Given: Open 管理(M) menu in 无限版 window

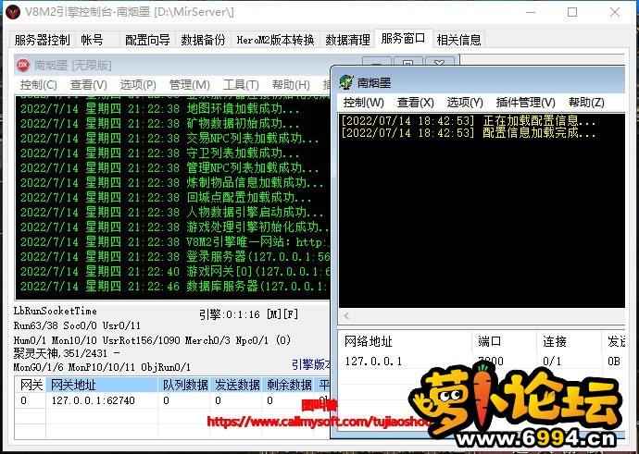Looking at the screenshot, I should tap(190, 85).
